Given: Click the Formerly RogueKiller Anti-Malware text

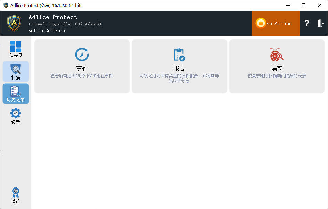Looking at the screenshot, I should pyautogui.click(x=65, y=24).
